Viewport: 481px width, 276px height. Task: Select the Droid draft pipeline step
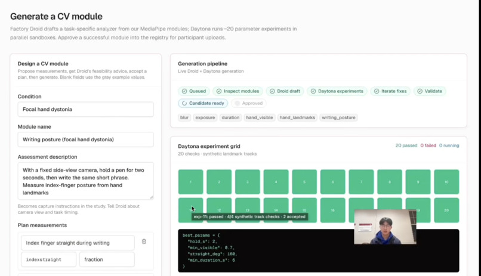click(285, 91)
